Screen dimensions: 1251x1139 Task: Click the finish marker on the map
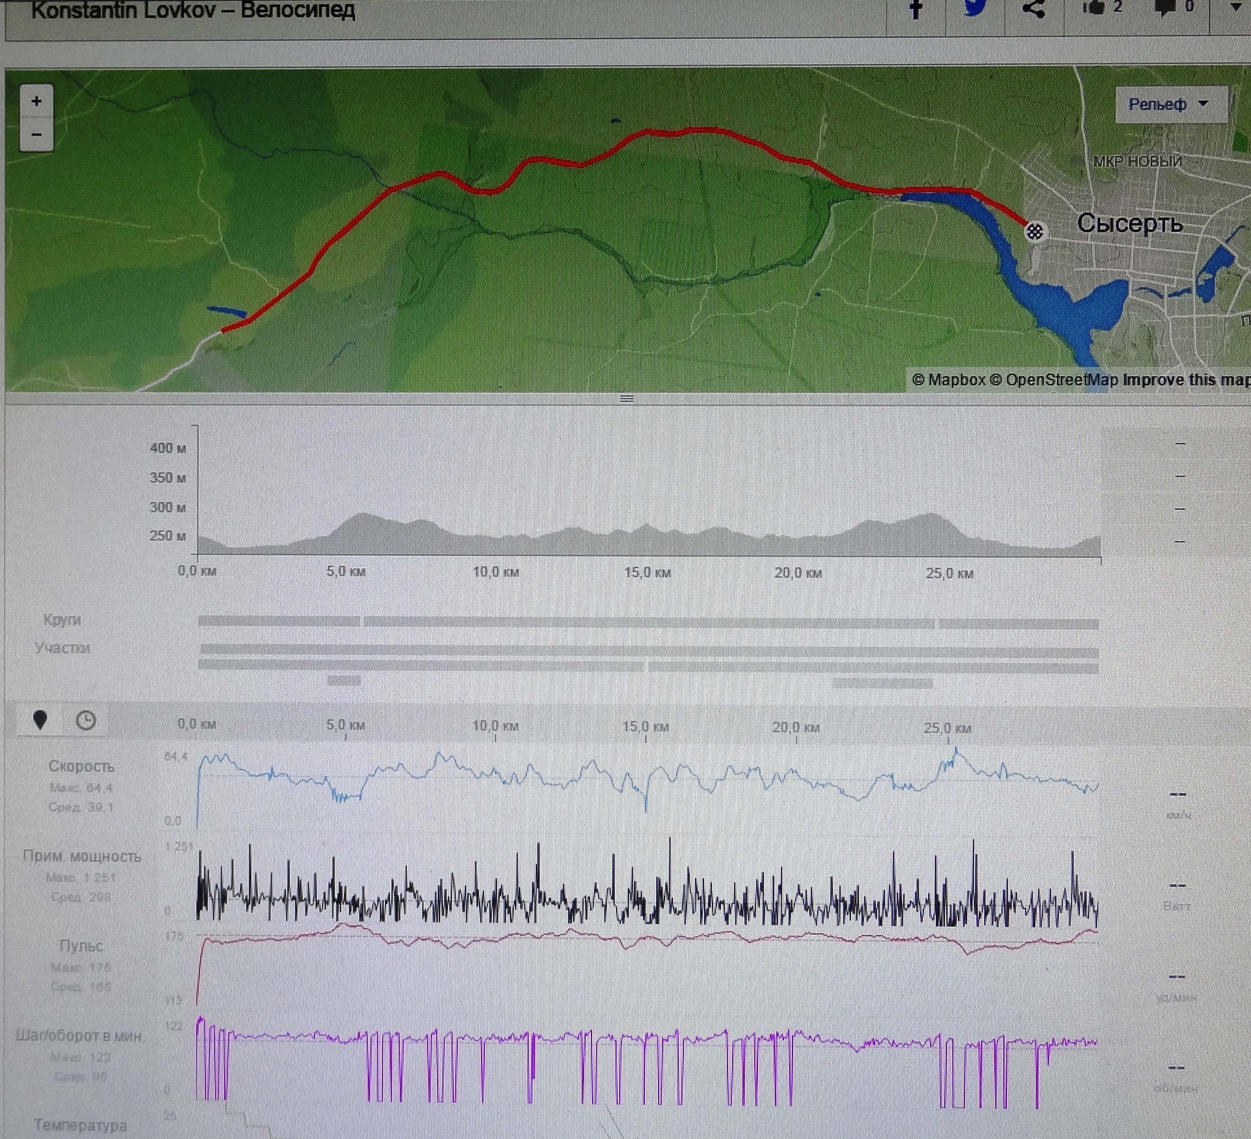[1034, 231]
